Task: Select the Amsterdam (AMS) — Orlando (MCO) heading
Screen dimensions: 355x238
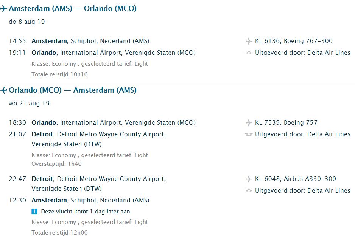Action: (73, 8)
